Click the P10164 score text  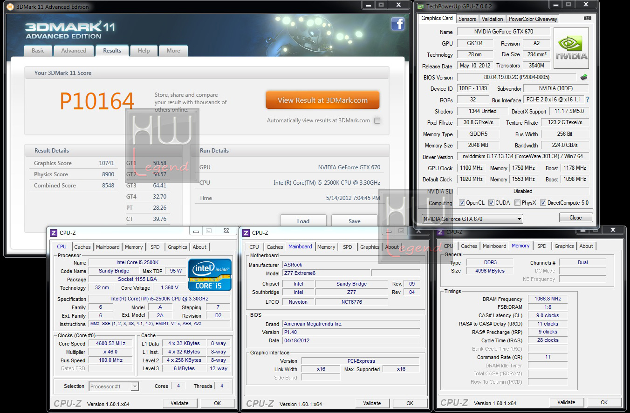(x=97, y=101)
